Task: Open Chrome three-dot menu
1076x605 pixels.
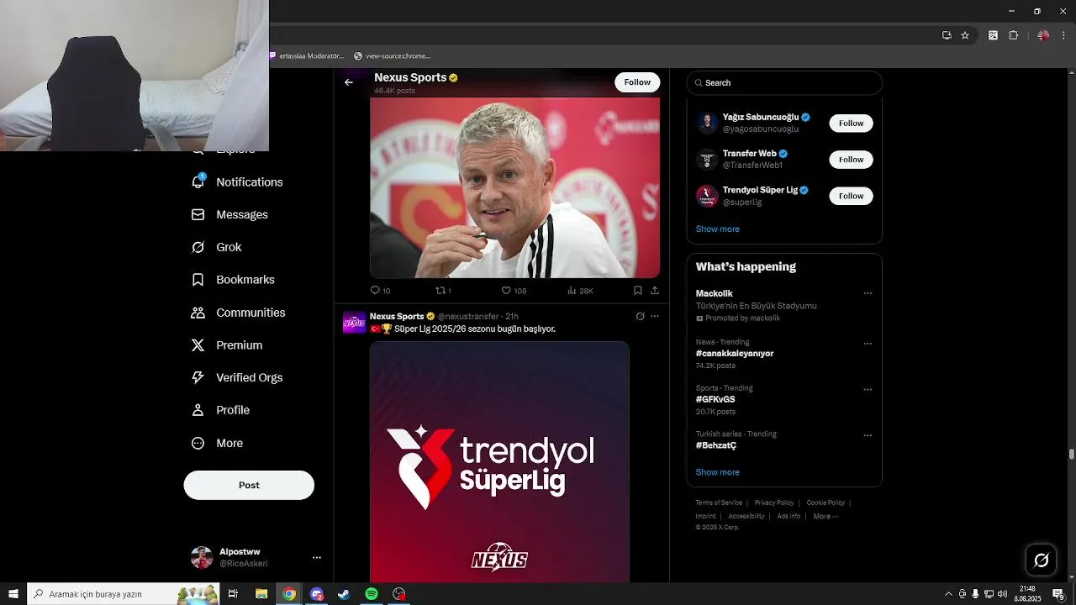Action: click(1063, 35)
